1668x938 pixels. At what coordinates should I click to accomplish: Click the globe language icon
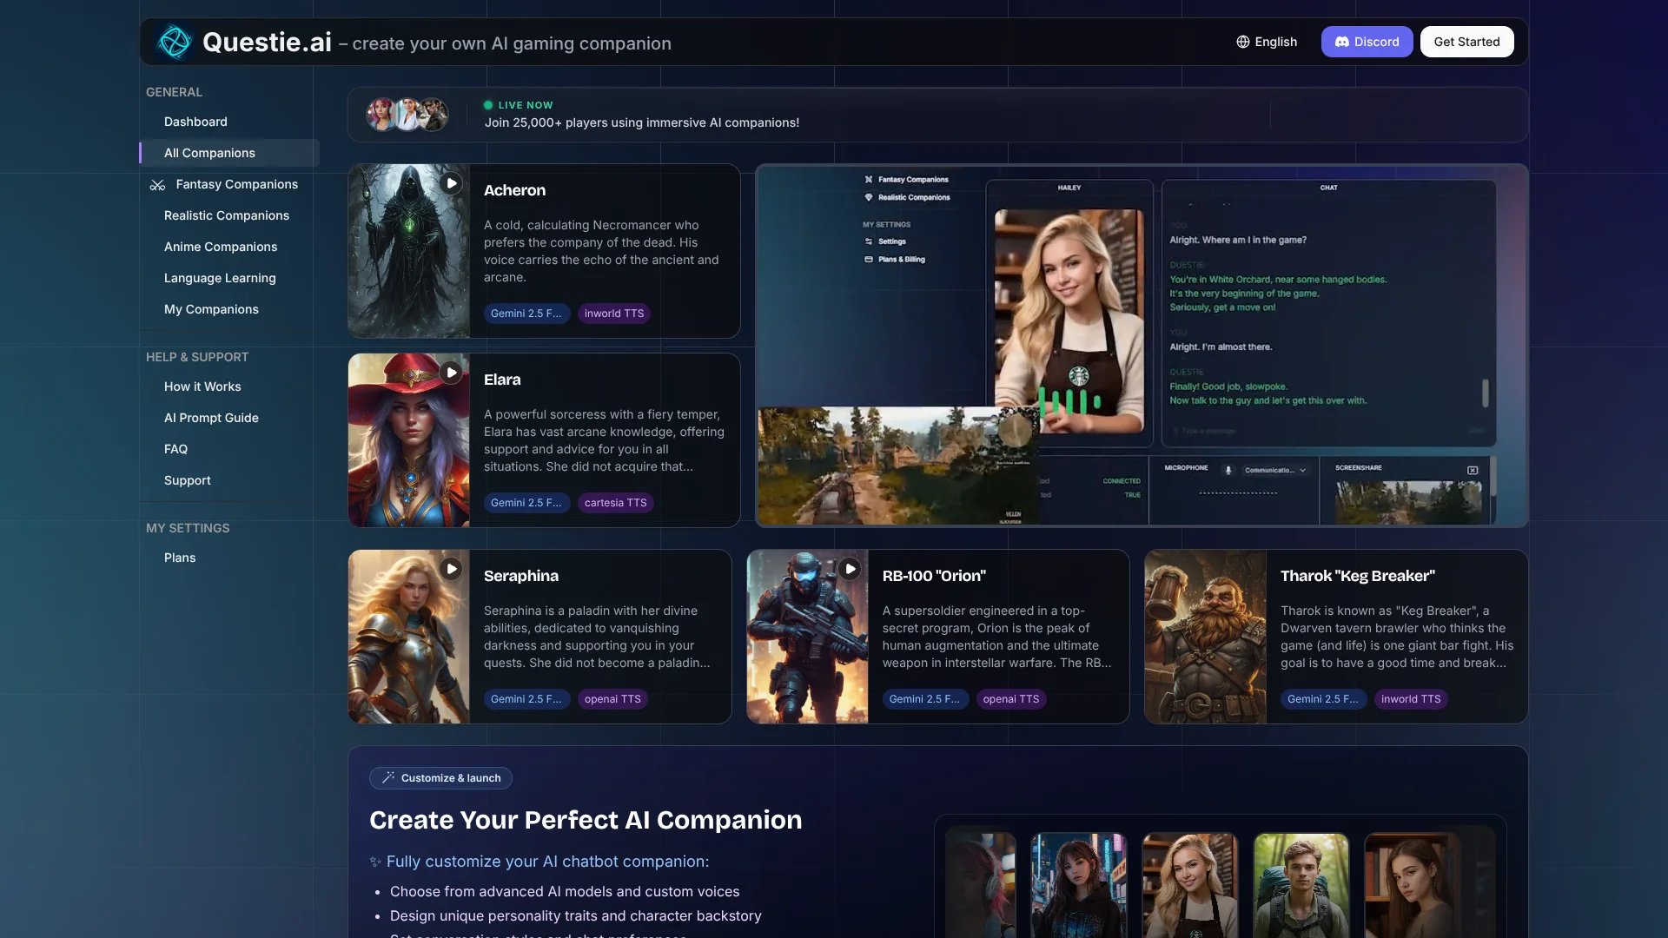pos(1243,42)
